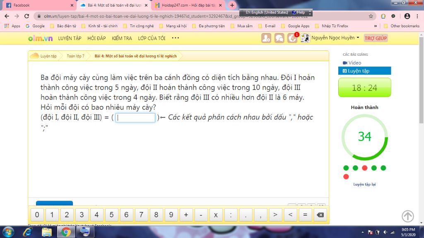Image resolution: width=424 pixels, height=238 pixels.
Task: Click the comma key on keypad
Action: click(260, 215)
